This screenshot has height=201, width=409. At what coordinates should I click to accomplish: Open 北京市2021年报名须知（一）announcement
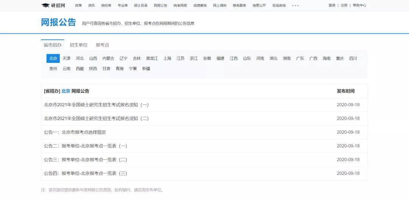[x=97, y=105]
